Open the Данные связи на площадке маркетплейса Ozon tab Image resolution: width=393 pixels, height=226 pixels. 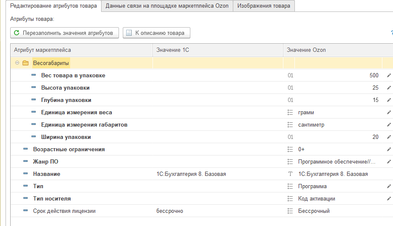click(167, 6)
